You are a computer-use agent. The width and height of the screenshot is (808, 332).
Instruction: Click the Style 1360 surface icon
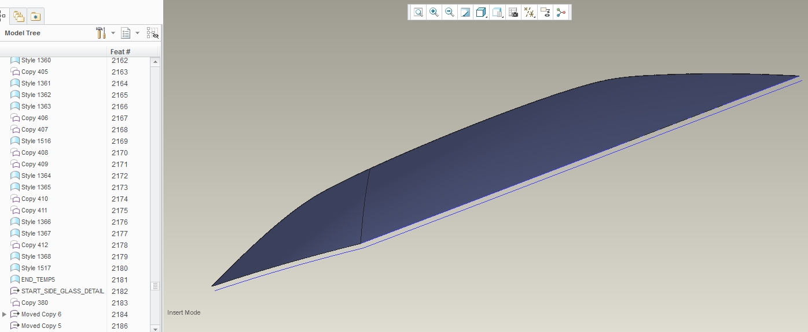pyautogui.click(x=15, y=60)
